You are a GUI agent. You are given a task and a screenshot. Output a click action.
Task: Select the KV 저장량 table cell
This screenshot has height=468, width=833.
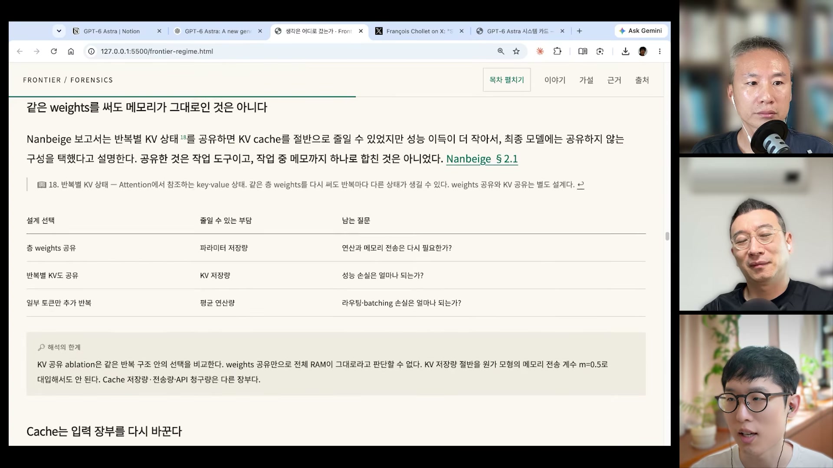click(215, 276)
